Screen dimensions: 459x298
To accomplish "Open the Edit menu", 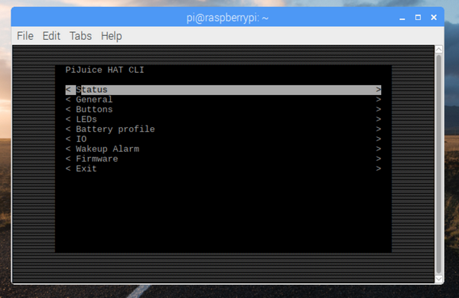I will [51, 36].
